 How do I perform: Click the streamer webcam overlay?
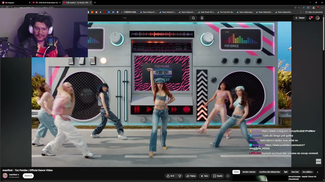pyautogui.click(x=44, y=33)
